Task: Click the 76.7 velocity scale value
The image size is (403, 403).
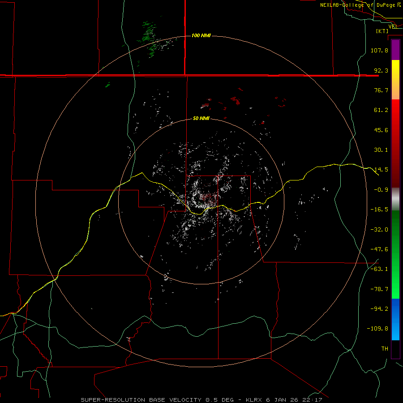Action: (x=381, y=90)
